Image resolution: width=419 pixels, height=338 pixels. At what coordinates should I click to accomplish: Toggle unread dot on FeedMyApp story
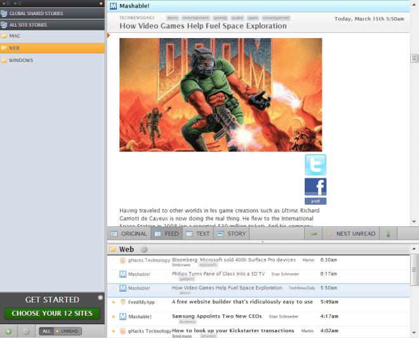click(x=114, y=302)
